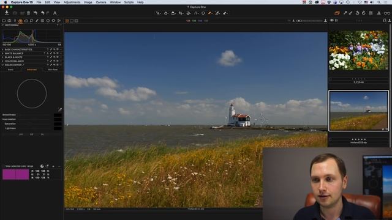Screen dimensions: 392x220
Task: Expand the White Balance panel
Action: point(2,53)
